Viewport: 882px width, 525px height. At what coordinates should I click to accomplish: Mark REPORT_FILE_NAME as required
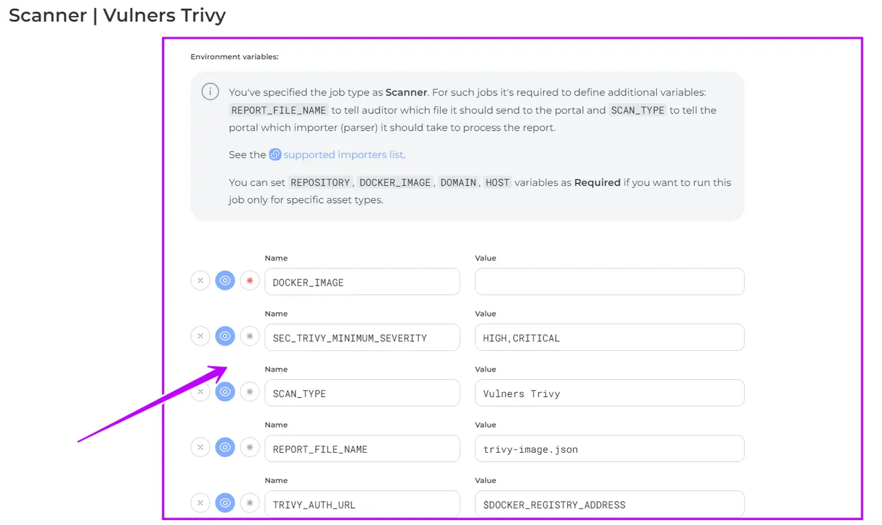pyautogui.click(x=249, y=448)
